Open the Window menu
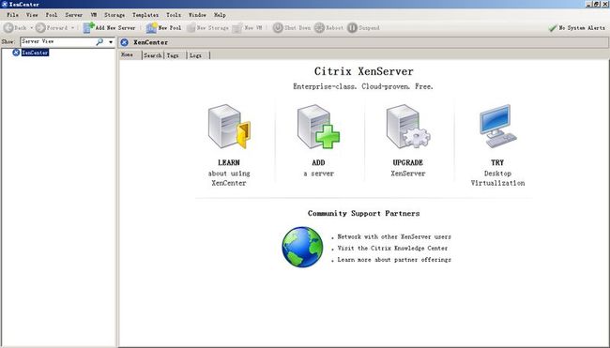Image resolution: width=610 pixels, height=348 pixels. click(198, 15)
